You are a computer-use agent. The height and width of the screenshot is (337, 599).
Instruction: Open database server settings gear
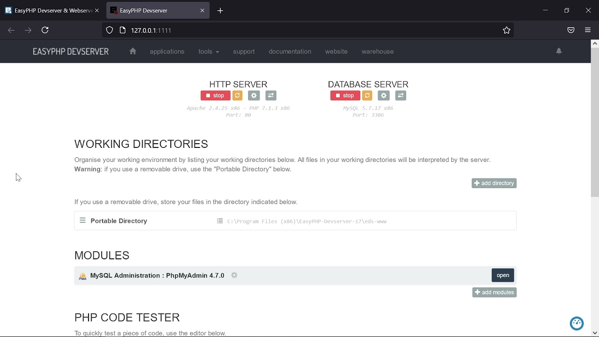point(384,96)
